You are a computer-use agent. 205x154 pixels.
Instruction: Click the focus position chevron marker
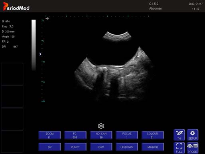(x=40, y=54)
